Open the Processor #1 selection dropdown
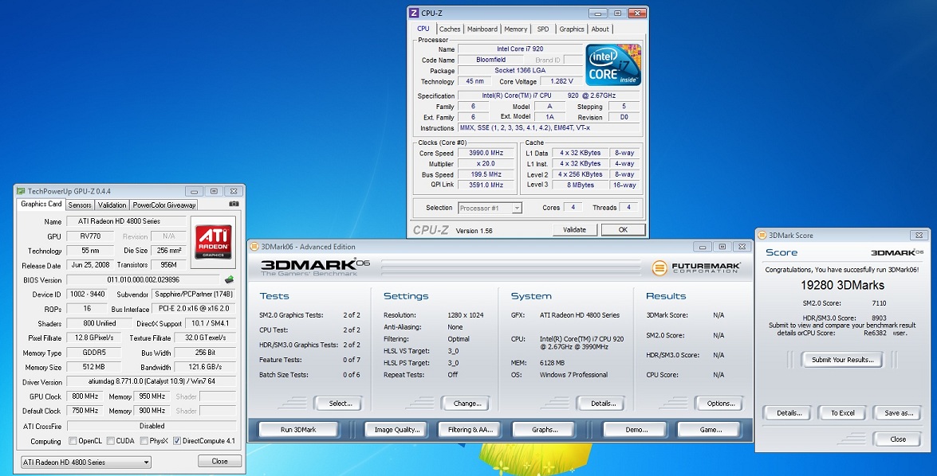Image resolution: width=937 pixels, height=476 pixels. pyautogui.click(x=490, y=208)
